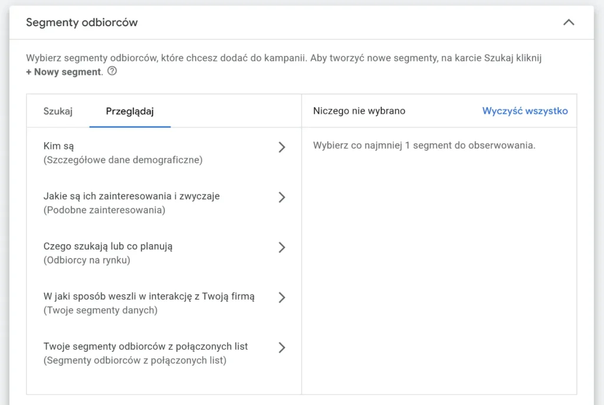Click the (Szczegółowe dane demograficzne) subtitle

pos(123,160)
